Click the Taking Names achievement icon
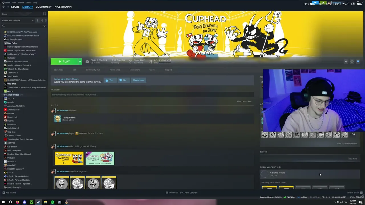The image size is (365, 205). (58, 119)
